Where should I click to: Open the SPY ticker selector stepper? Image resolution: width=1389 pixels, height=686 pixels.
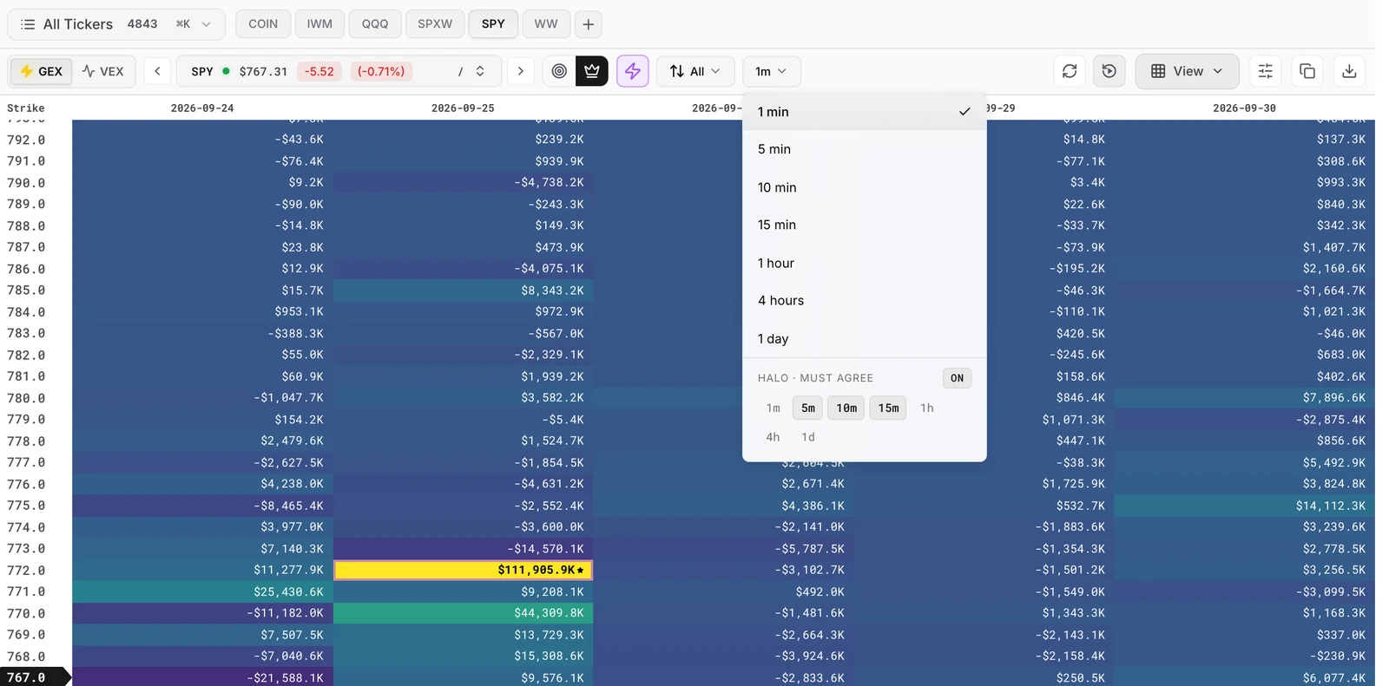tap(479, 71)
